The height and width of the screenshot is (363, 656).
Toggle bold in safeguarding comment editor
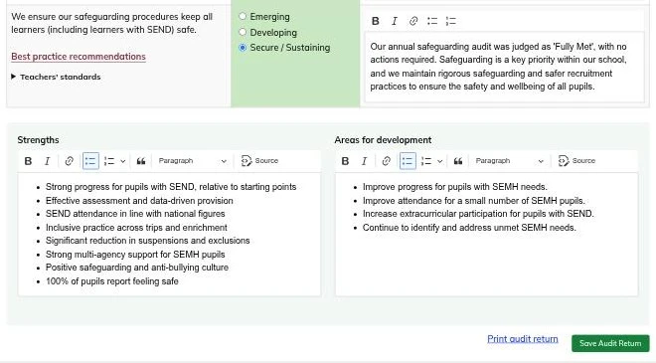coord(376,21)
